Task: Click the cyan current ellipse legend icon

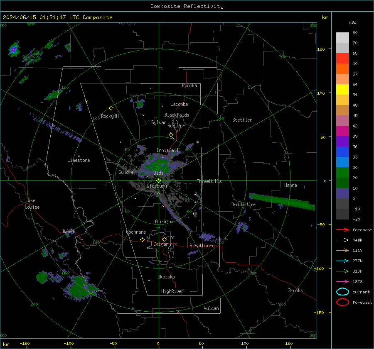Action: 342,292
